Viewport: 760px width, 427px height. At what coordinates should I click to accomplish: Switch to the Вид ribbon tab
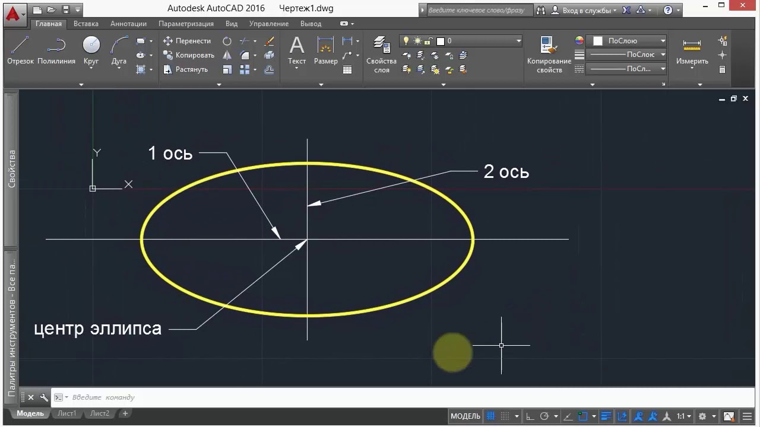232,24
